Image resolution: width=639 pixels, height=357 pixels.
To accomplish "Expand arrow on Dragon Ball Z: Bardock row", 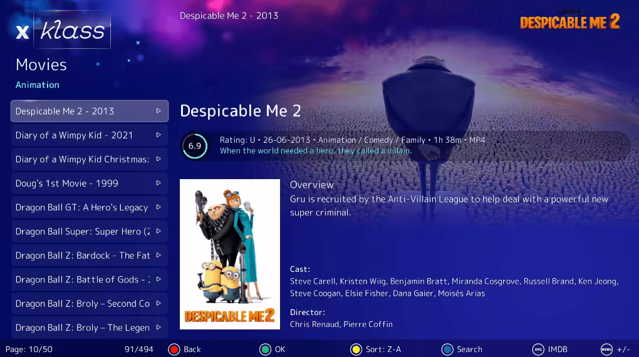I will [158, 255].
